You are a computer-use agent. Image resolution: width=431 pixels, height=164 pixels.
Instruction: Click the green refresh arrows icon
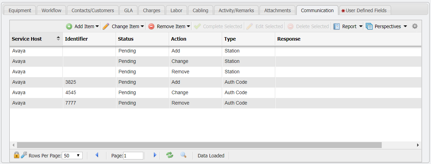click(170, 155)
